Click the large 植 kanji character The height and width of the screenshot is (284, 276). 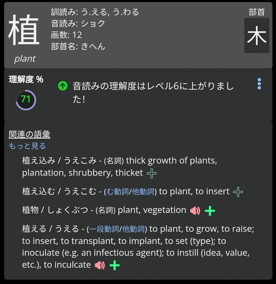24,30
